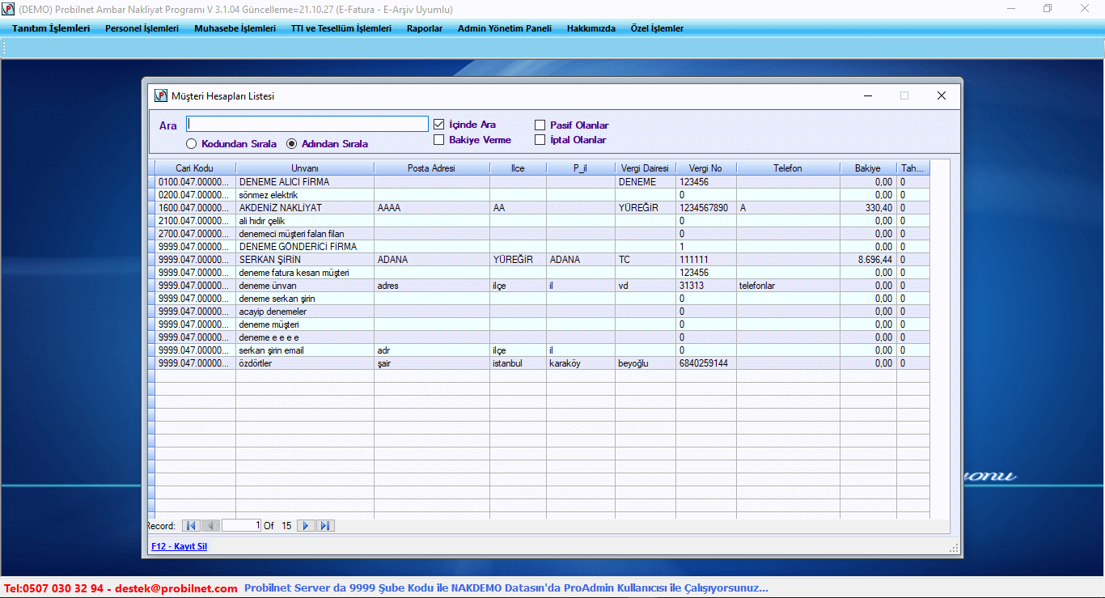
Task: Go to previous record arrow
Action: pyautogui.click(x=210, y=526)
